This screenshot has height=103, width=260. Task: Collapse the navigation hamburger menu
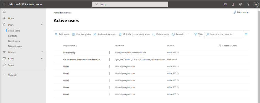tap(4, 12)
